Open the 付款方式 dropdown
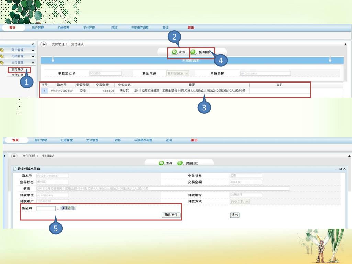 pos(247,201)
